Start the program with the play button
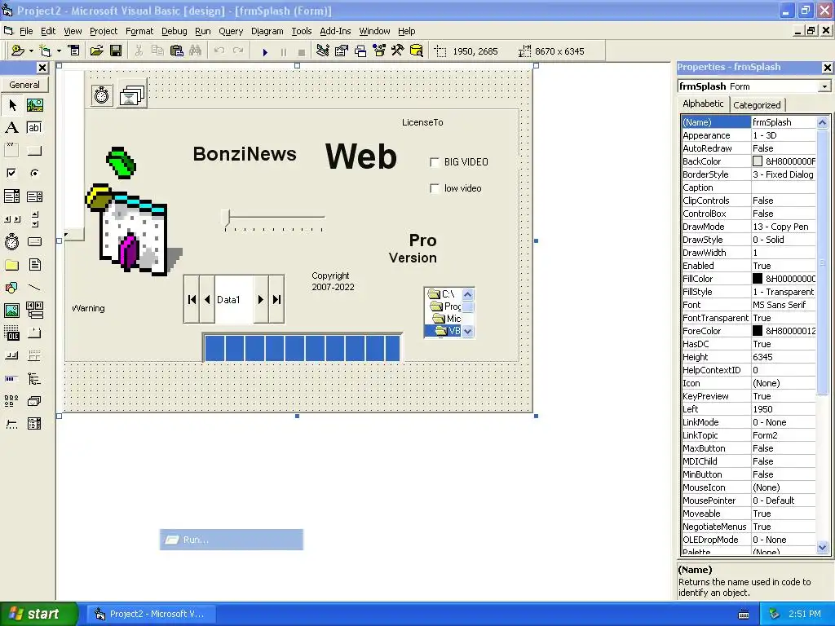 [x=265, y=51]
